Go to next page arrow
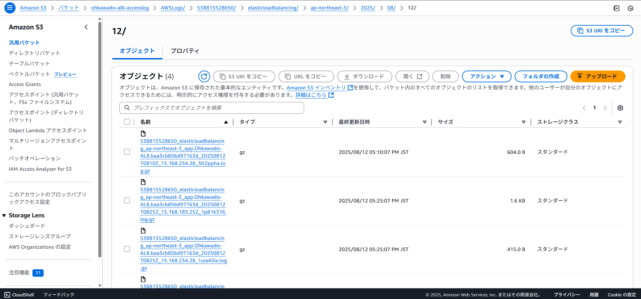 (x=605, y=108)
